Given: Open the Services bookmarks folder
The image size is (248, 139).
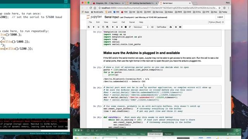Looking at the screenshot, I should point(158,12).
